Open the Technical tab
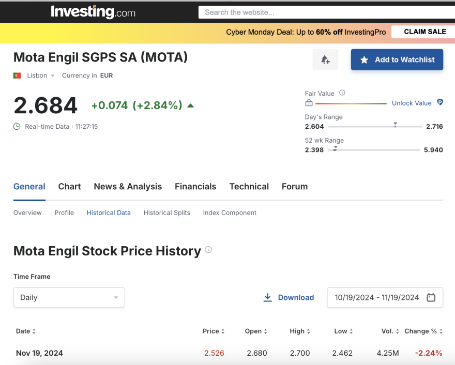Image resolution: width=455 pixels, height=365 pixels. click(x=249, y=187)
